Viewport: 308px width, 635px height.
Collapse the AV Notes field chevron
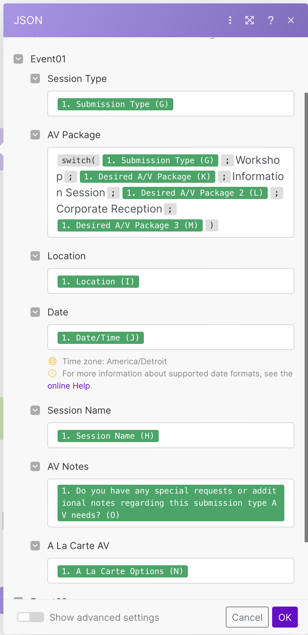(x=35, y=466)
